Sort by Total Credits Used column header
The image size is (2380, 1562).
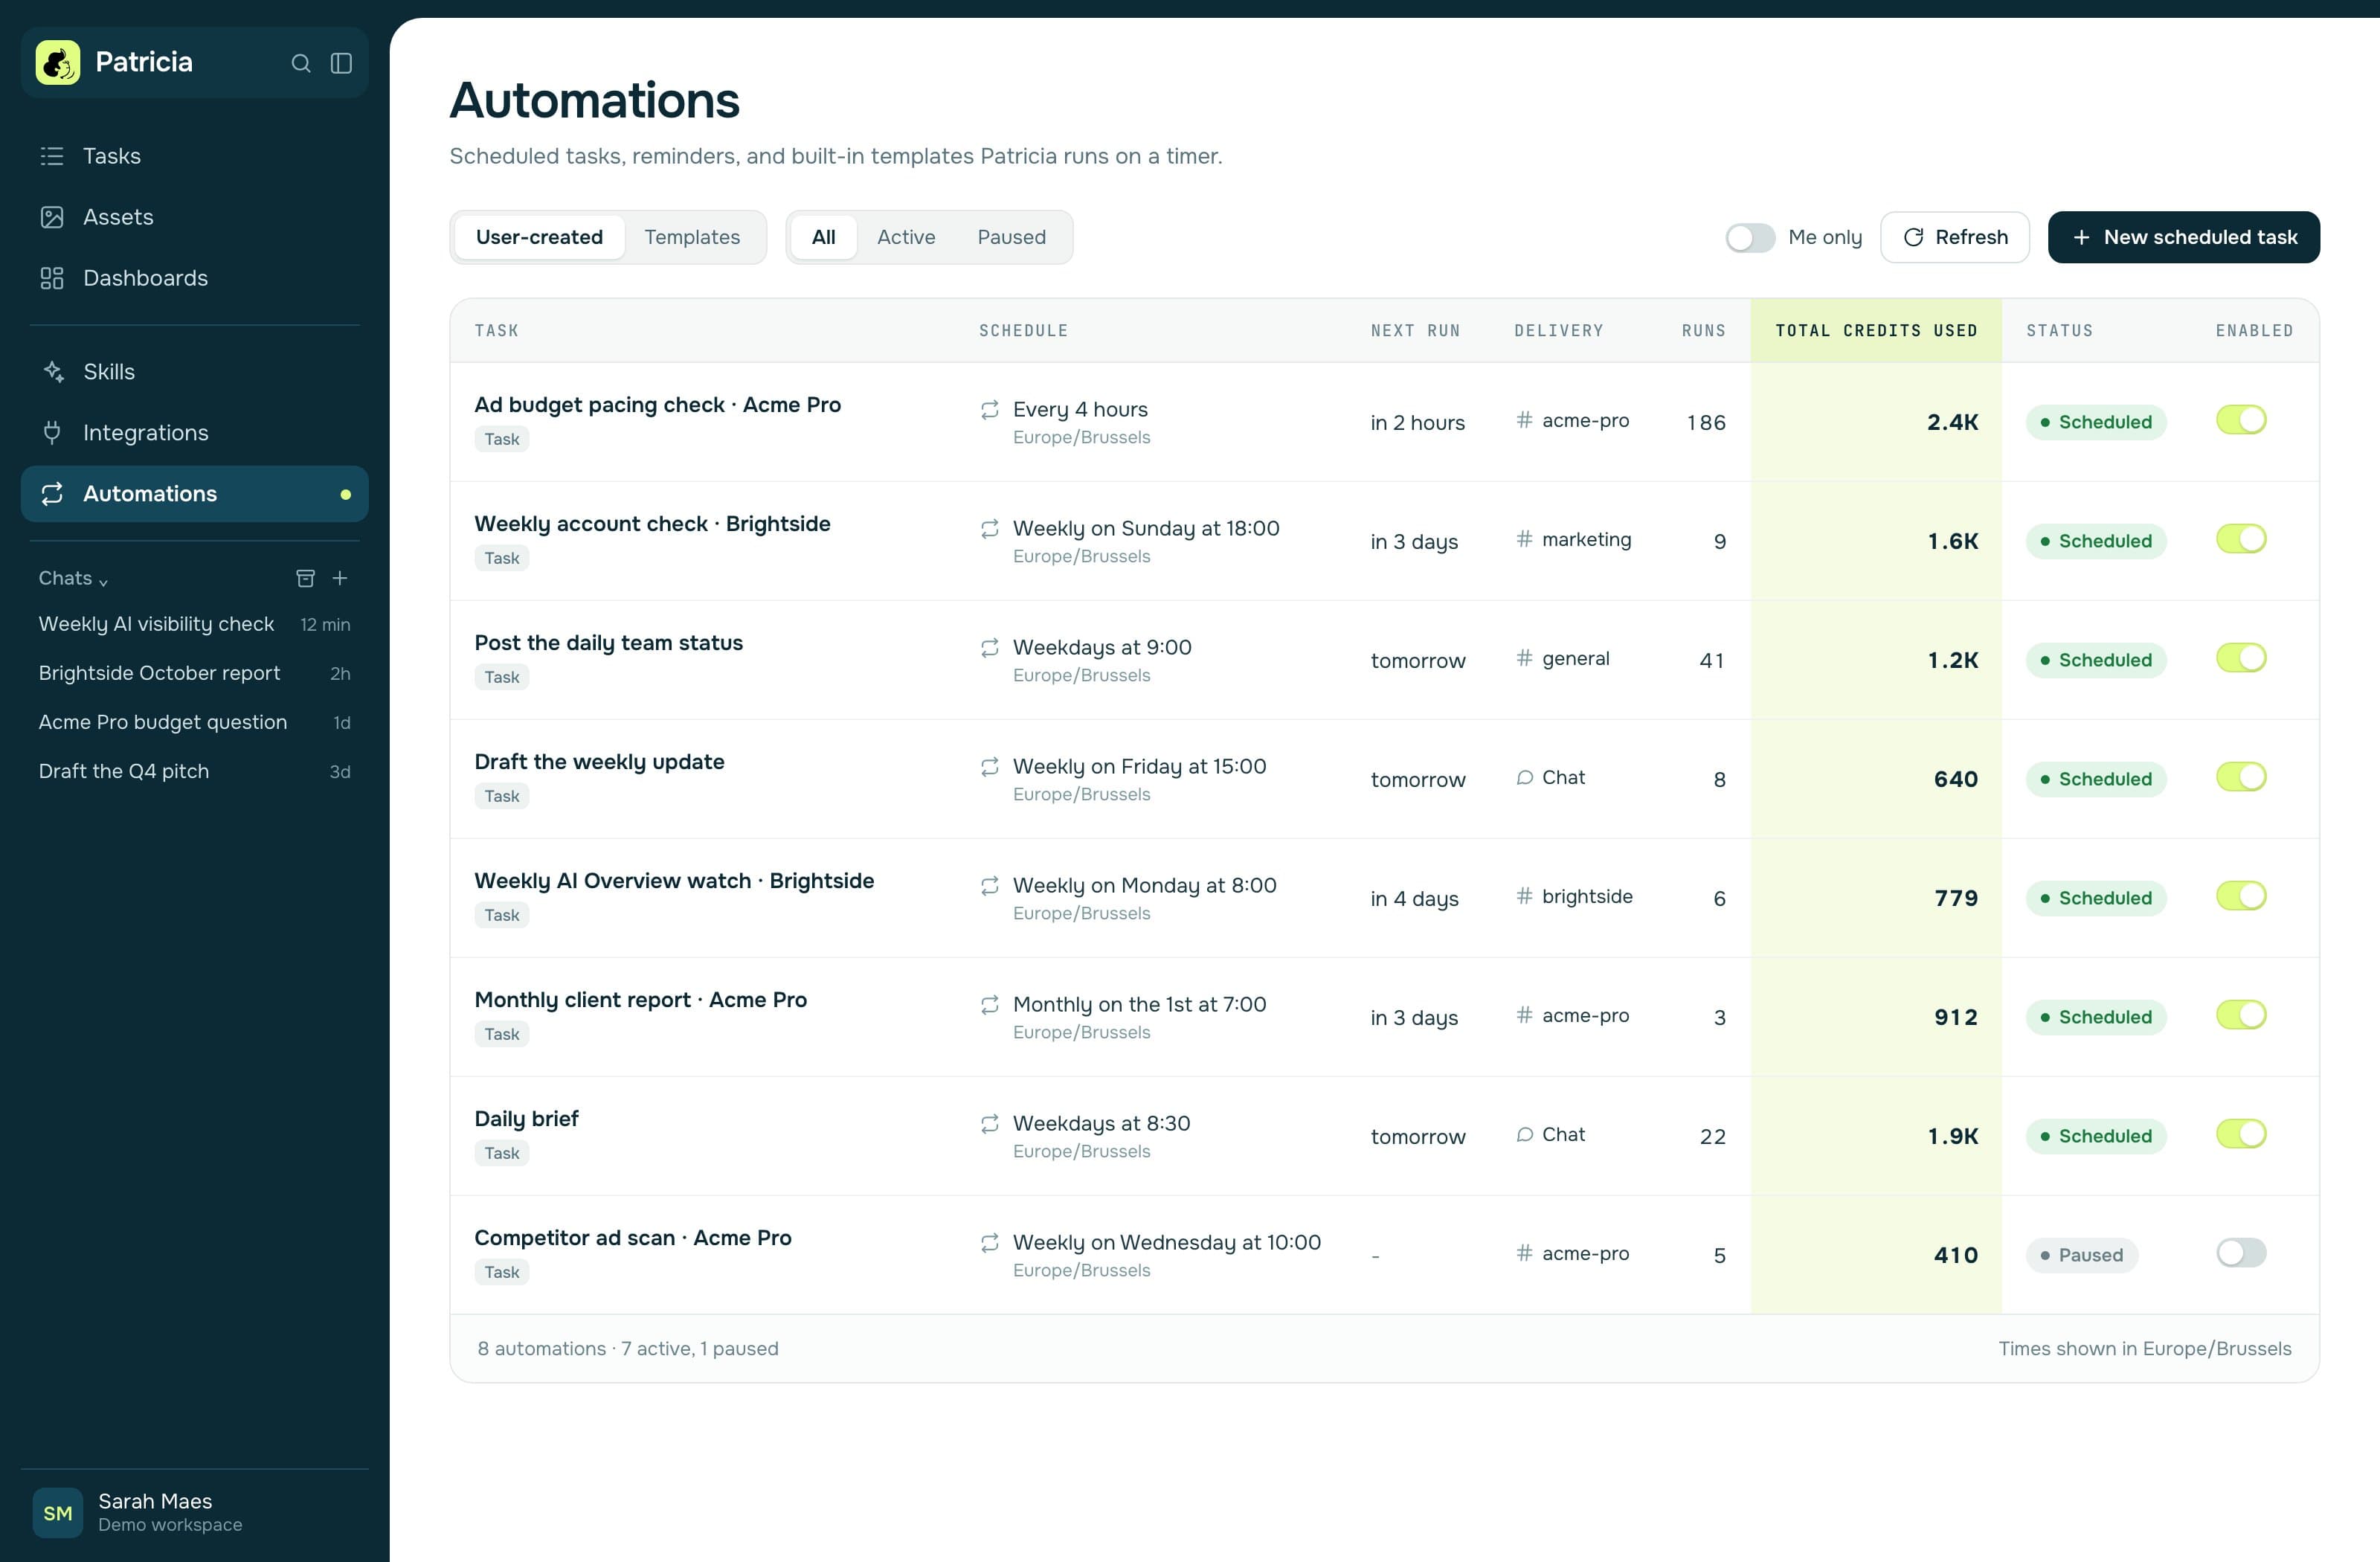(x=1876, y=331)
